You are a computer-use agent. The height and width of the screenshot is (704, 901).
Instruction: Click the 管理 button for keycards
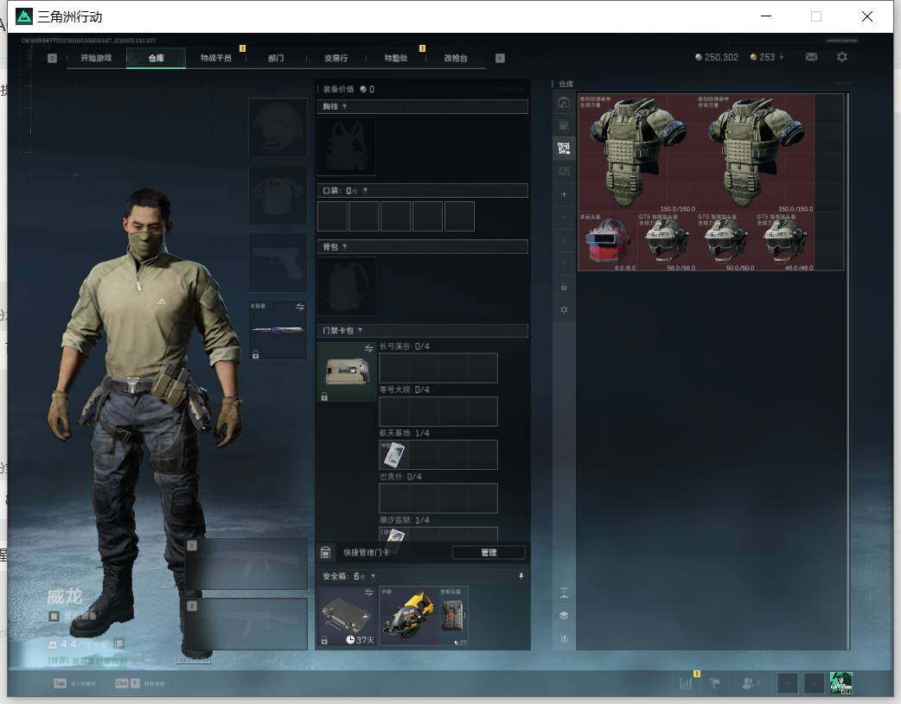tap(489, 553)
